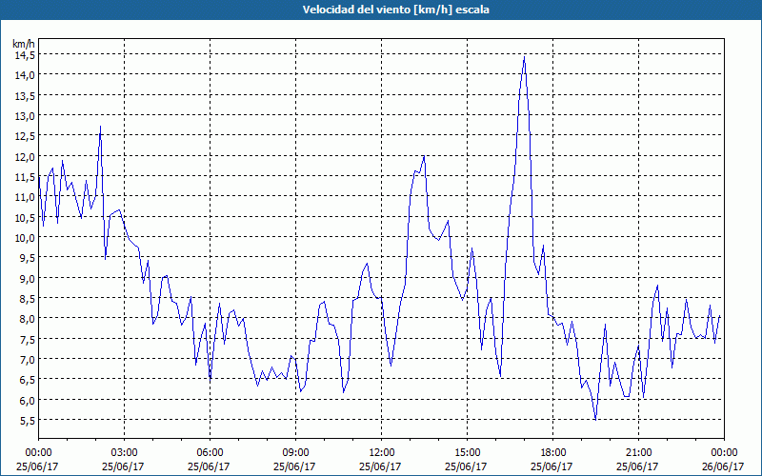762x476 pixels.
Task: Click the 7,5 y-axis value
Action: 27,339
